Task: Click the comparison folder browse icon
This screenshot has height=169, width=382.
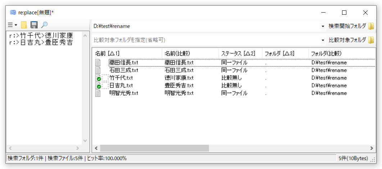Action: coord(371,40)
